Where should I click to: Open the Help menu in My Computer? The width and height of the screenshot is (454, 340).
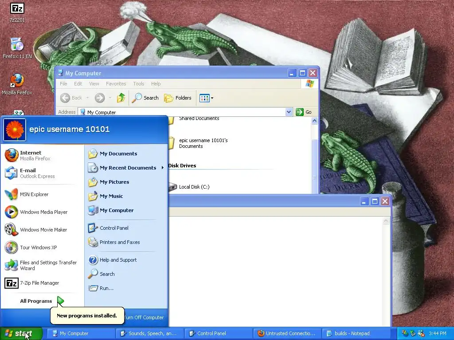tap(156, 84)
